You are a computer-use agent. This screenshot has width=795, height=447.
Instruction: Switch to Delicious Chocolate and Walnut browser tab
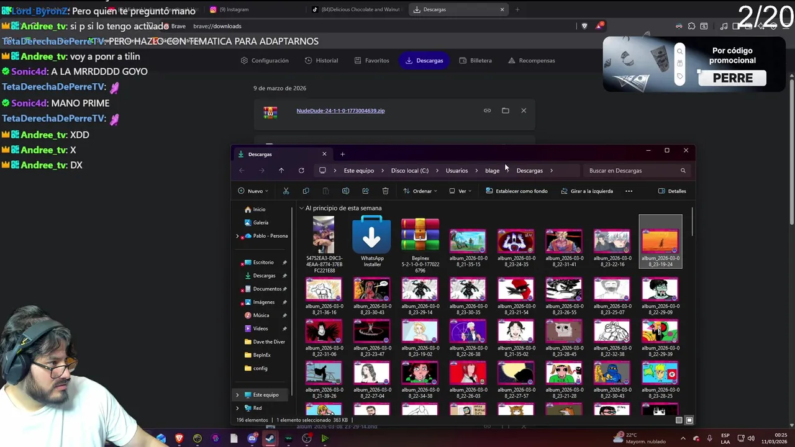(356, 9)
